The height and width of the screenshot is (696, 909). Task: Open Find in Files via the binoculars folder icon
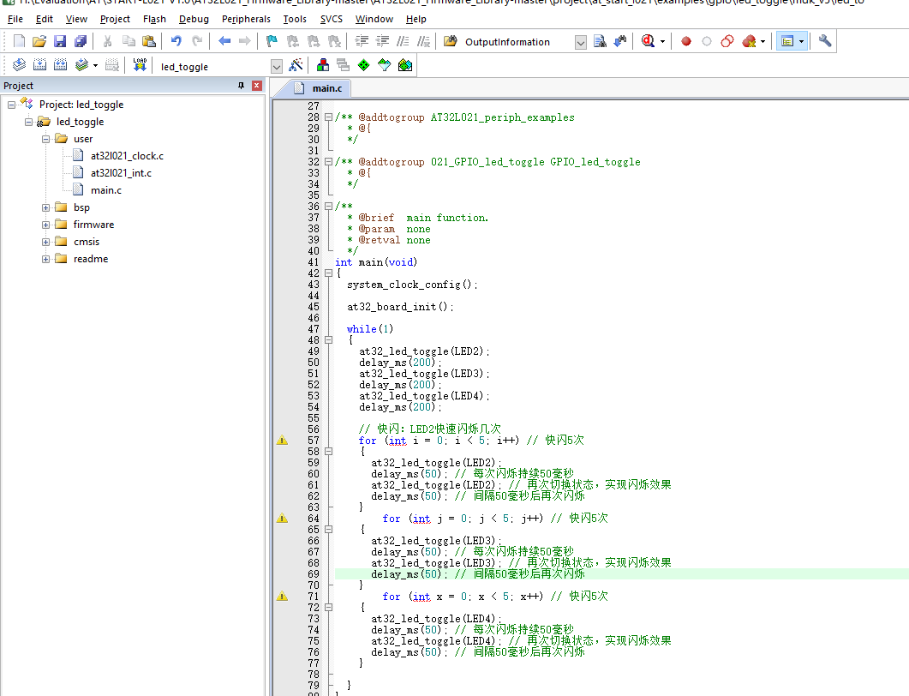tap(451, 41)
